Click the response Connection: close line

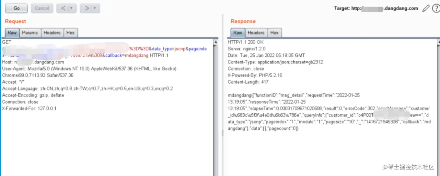246,69
